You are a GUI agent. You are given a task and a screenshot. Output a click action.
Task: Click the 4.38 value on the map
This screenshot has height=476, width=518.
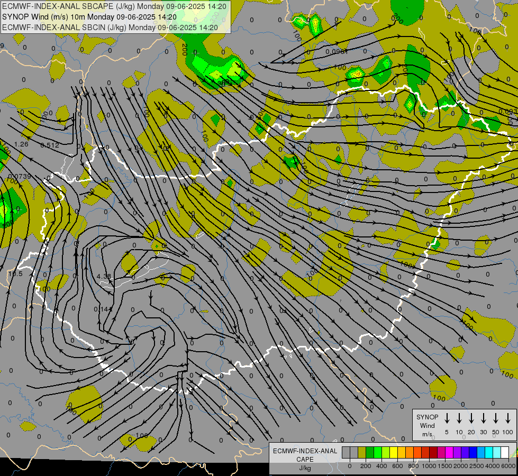coord(104,276)
